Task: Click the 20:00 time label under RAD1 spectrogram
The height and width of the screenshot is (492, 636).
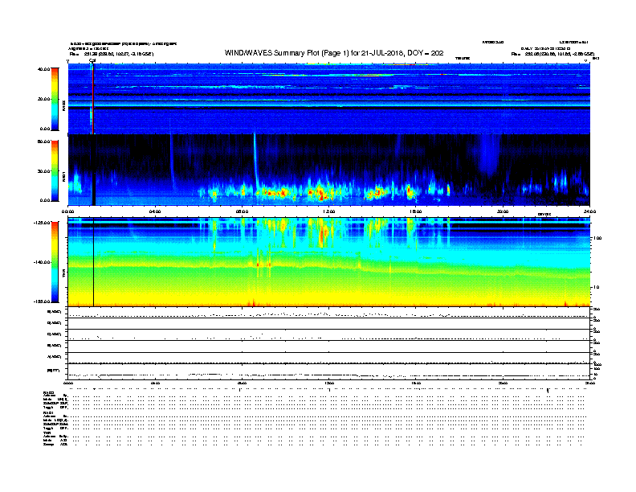Action: coord(503,211)
